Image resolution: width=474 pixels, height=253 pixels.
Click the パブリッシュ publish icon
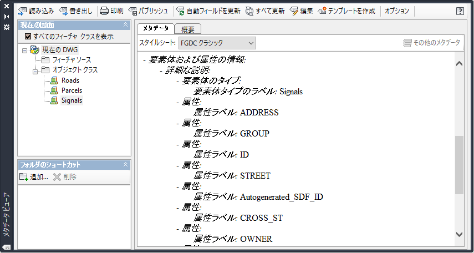point(132,11)
